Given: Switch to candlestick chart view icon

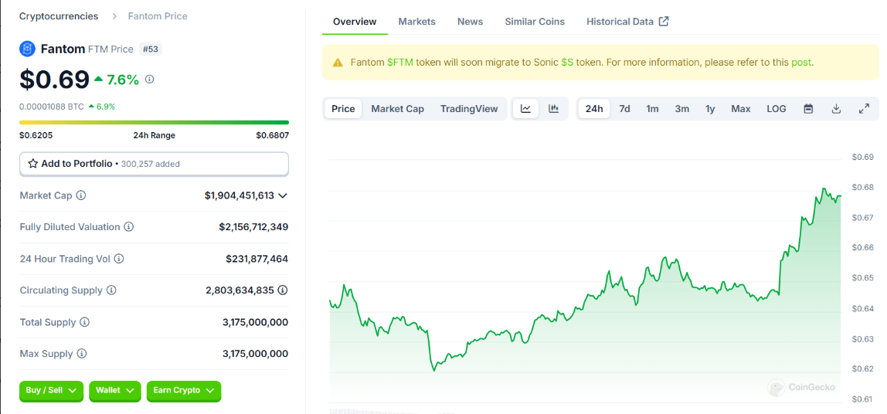Looking at the screenshot, I should tap(554, 109).
